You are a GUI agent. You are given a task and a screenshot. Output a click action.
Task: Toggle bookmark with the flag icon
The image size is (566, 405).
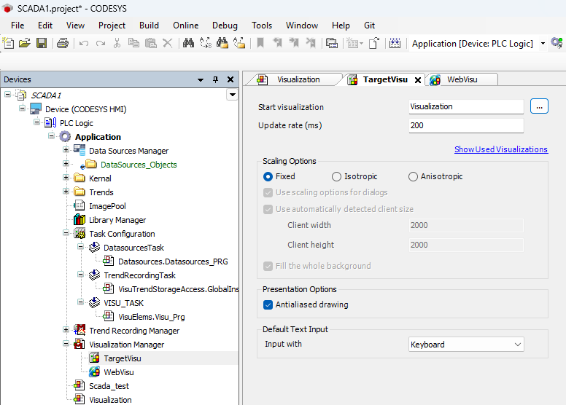click(260, 43)
